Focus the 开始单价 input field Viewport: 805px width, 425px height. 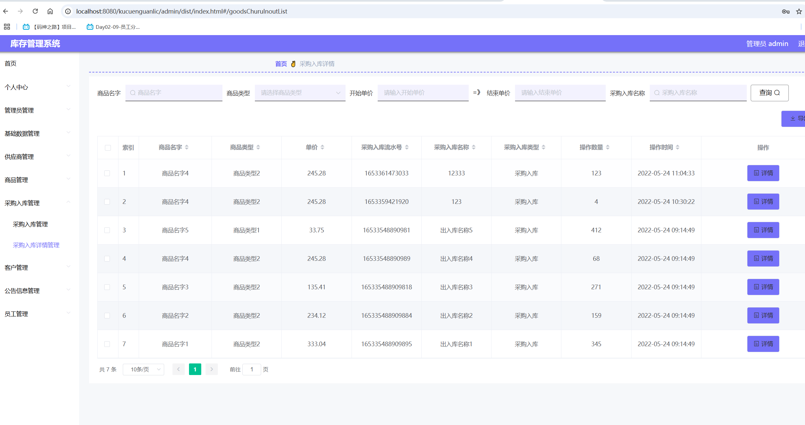pos(423,93)
